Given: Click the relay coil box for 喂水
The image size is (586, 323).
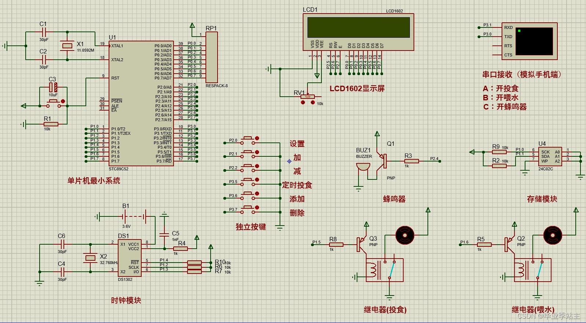Looking at the screenshot, I should click(532, 270).
